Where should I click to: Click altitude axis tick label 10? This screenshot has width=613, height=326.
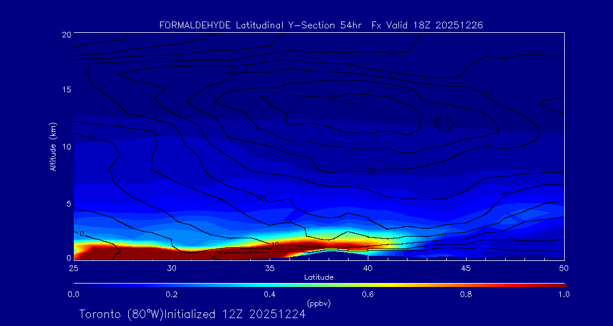point(66,146)
